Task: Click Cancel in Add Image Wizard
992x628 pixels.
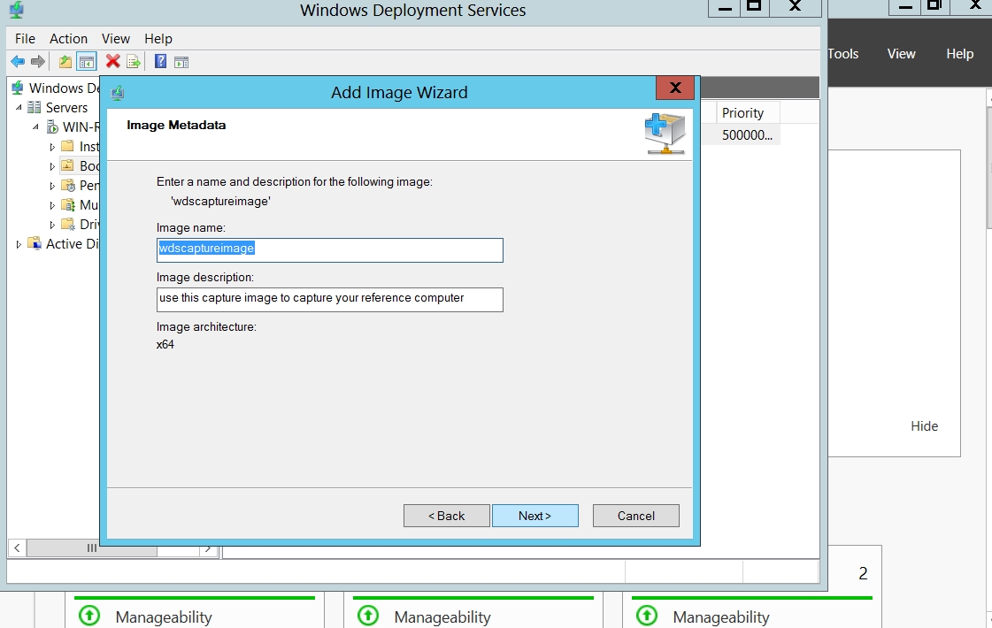Action: point(635,516)
